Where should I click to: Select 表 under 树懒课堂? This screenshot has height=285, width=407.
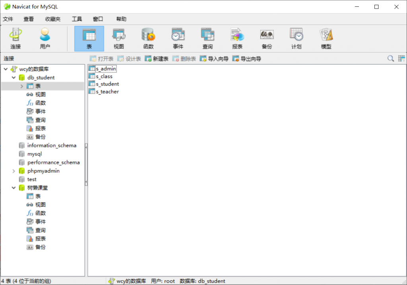34,196
